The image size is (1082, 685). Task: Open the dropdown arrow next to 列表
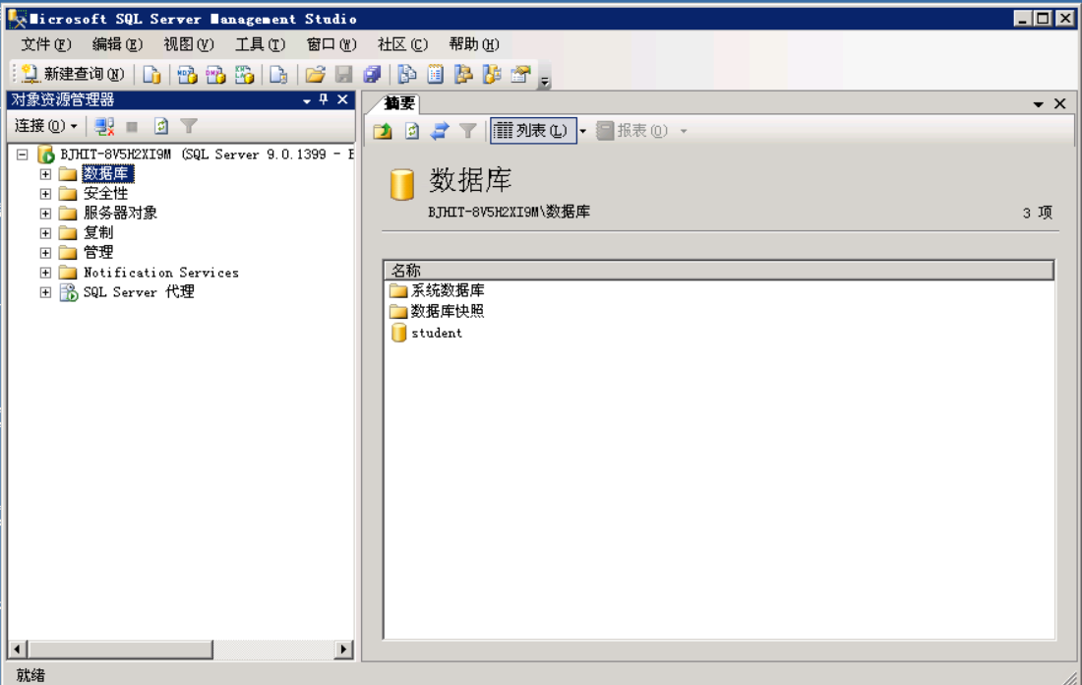coord(583,131)
